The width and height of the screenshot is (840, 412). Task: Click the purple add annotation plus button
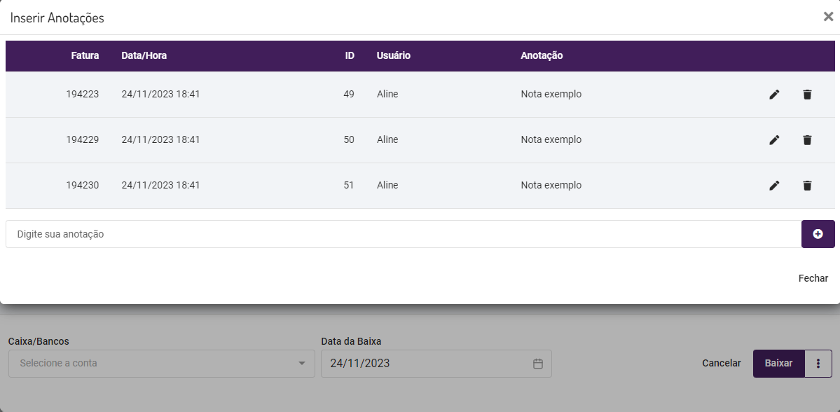tap(818, 234)
